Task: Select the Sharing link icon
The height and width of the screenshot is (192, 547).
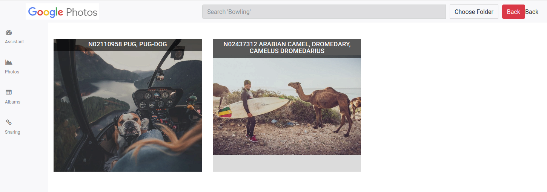Action: point(9,122)
